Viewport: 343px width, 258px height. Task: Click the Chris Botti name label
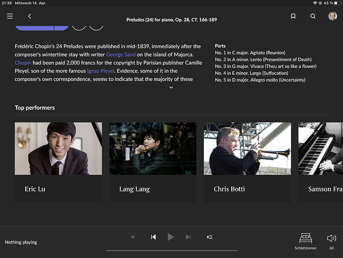pyautogui.click(x=229, y=189)
